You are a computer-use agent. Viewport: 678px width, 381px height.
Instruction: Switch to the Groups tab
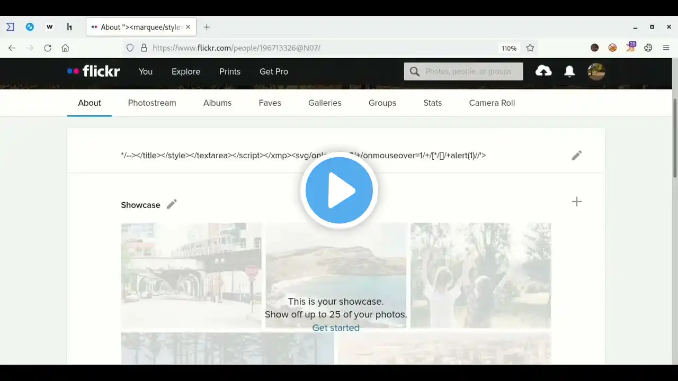[x=382, y=103]
